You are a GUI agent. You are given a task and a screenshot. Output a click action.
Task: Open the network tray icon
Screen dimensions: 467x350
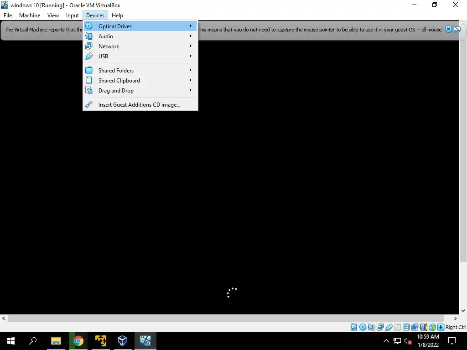(x=397, y=341)
